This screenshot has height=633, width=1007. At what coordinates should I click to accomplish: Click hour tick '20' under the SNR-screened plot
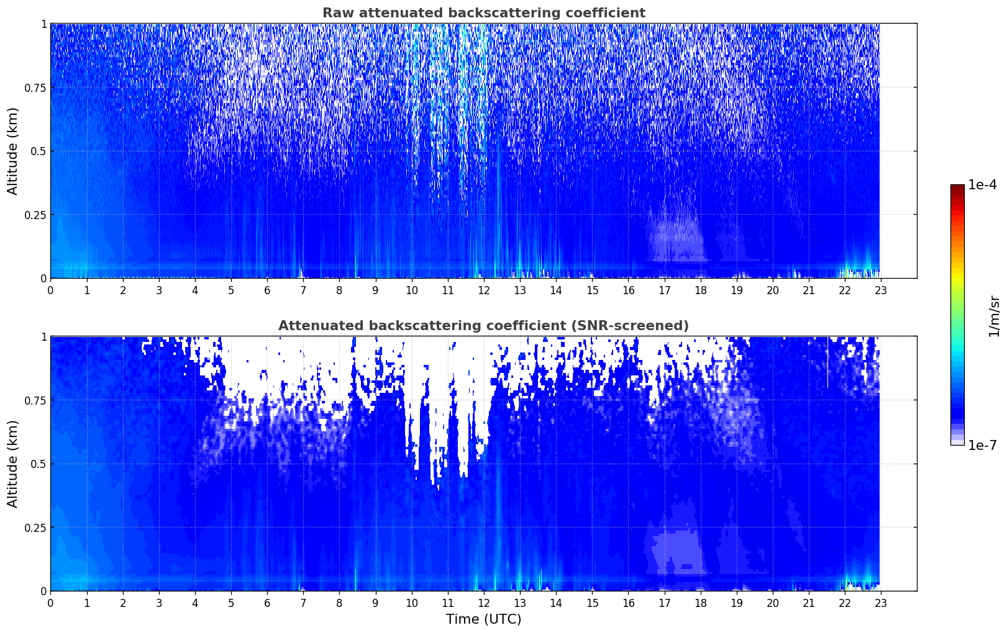(773, 603)
